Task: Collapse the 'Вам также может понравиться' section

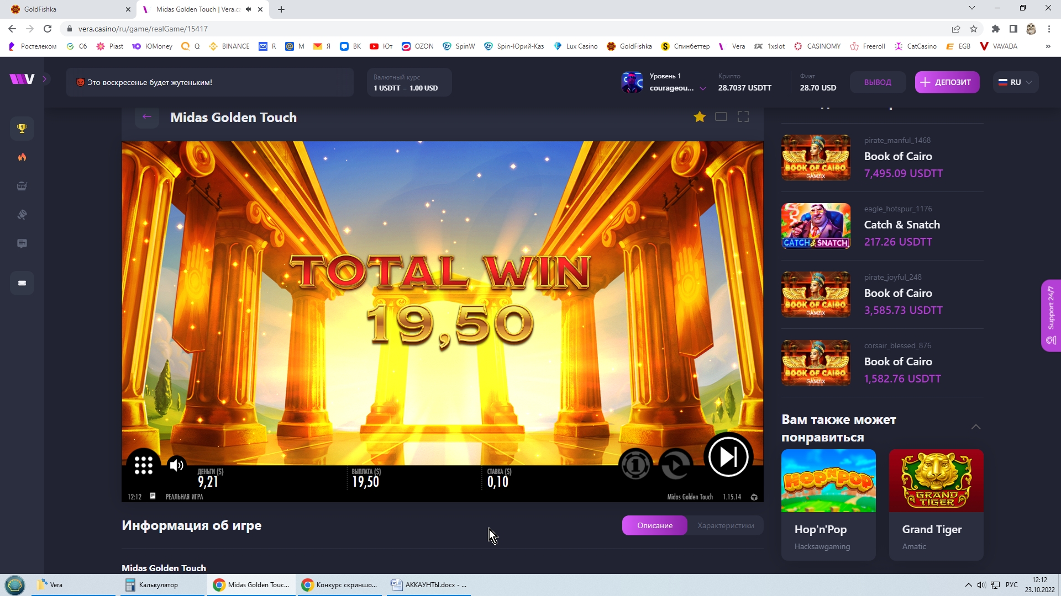Action: coord(976,427)
